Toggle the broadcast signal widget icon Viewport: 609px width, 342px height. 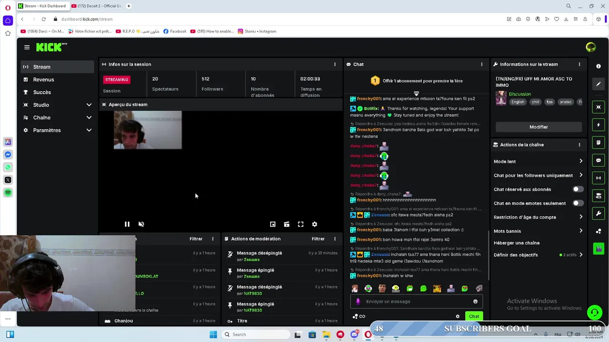(x=599, y=178)
